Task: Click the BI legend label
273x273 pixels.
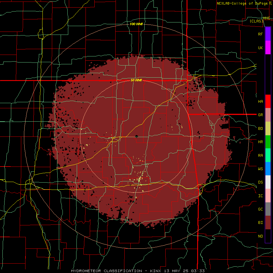Action: point(260,223)
